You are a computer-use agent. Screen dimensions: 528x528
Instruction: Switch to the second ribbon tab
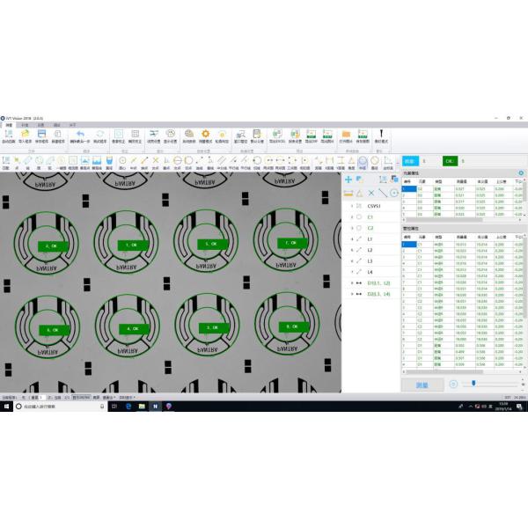click(x=24, y=124)
